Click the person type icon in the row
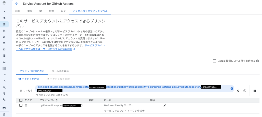Screen dimensions: 262x117 (26, 105)
